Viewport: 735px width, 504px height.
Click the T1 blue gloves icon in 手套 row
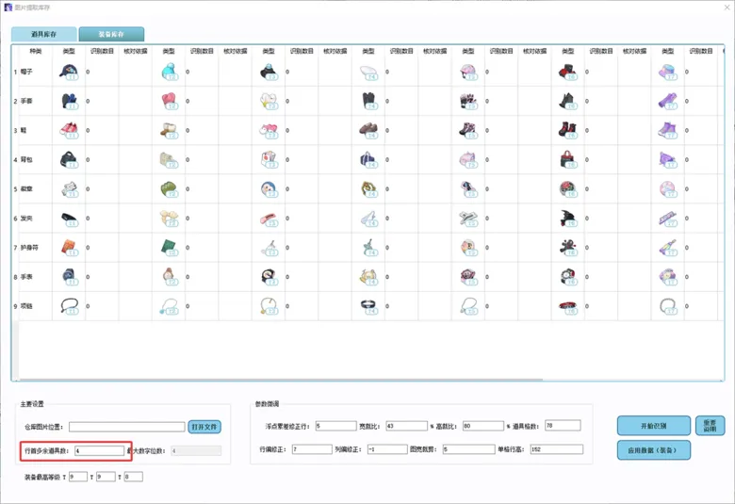pyautogui.click(x=69, y=101)
